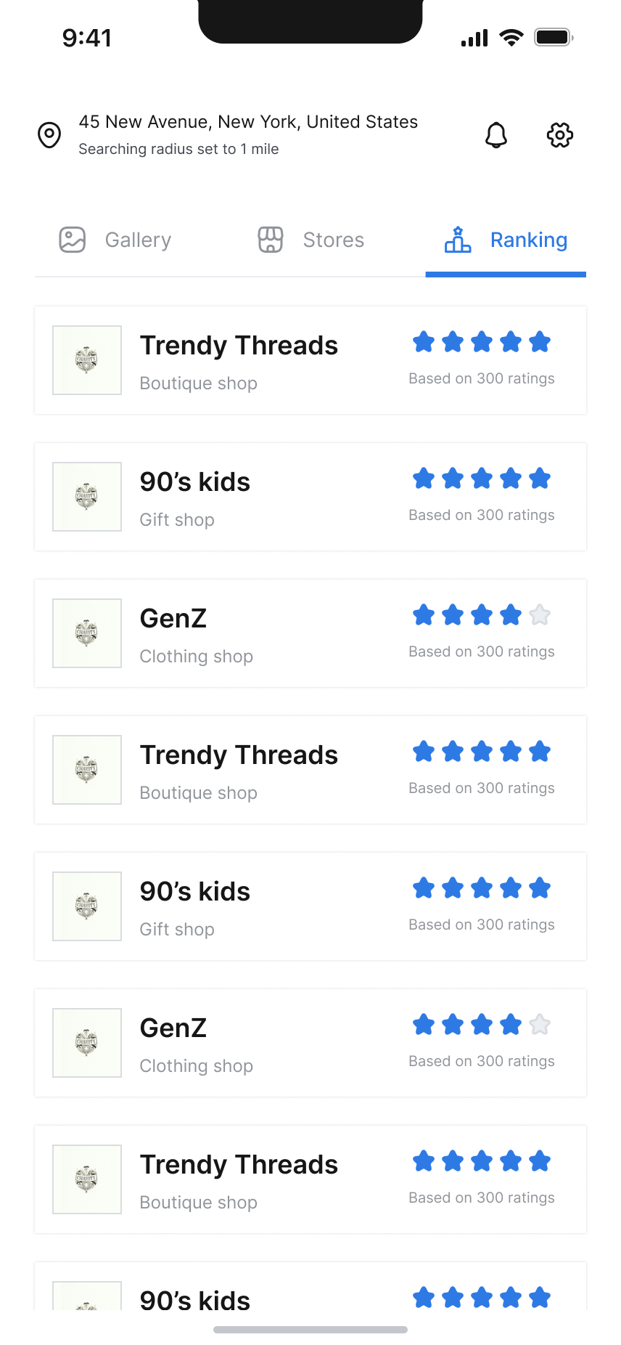Image resolution: width=621 pixels, height=1345 pixels.
Task: Tap the location pin icon
Action: tap(49, 135)
